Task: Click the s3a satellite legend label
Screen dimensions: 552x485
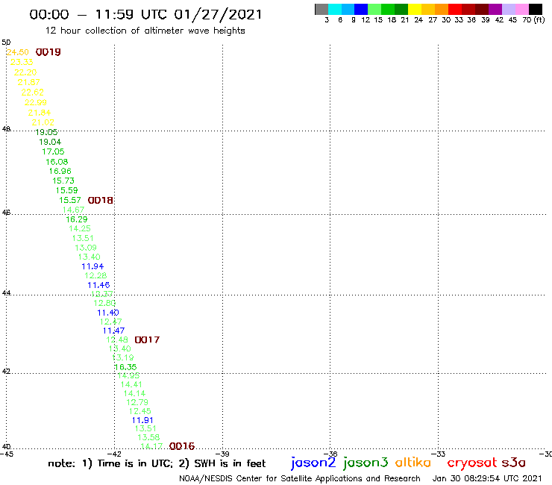Action: pos(513,463)
